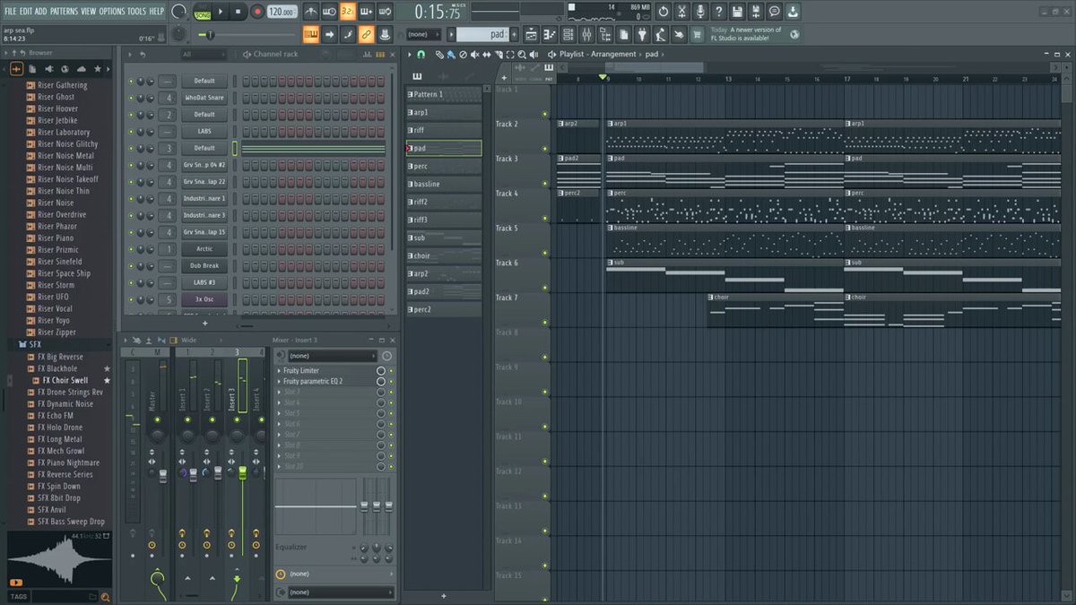Toggle playlist snap magnet icon
1076x605 pixels.
pos(421,55)
